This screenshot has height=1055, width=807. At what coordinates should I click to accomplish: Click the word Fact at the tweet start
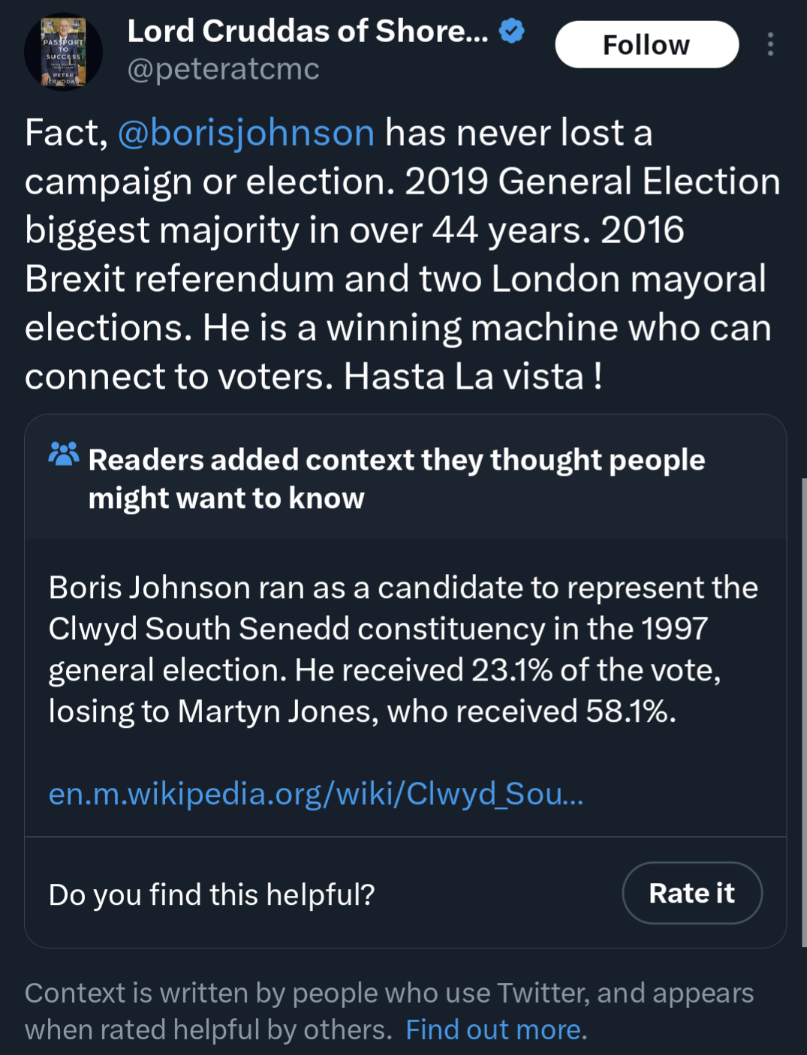(x=66, y=134)
